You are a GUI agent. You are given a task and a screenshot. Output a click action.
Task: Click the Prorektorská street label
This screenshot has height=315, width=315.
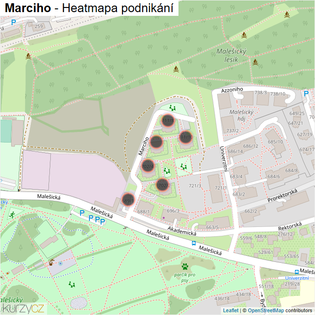282,196
